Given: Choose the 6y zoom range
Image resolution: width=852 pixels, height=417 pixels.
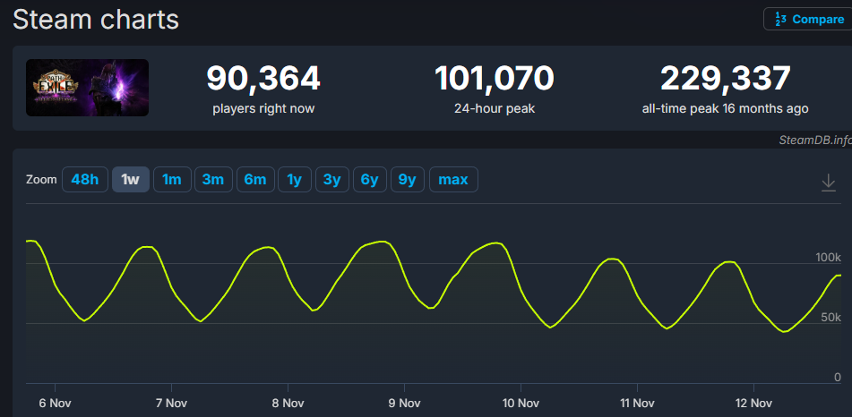Looking at the screenshot, I should [x=369, y=179].
